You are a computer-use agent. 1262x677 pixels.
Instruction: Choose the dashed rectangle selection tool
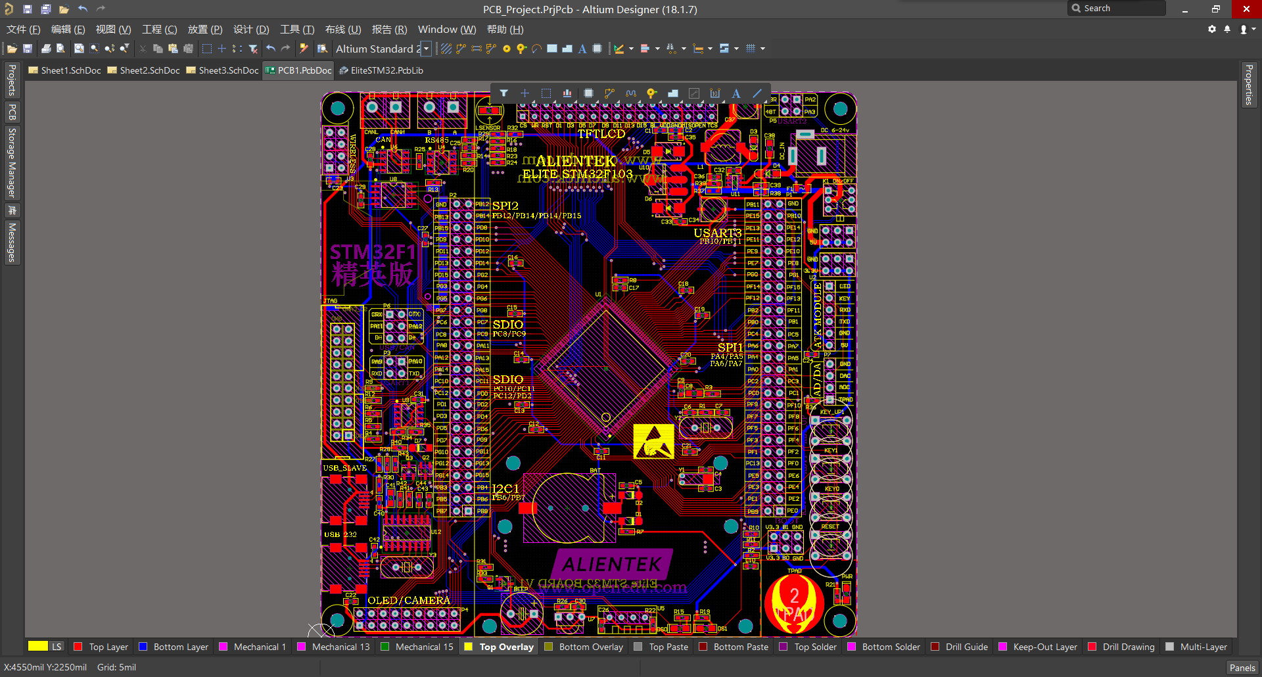(546, 93)
